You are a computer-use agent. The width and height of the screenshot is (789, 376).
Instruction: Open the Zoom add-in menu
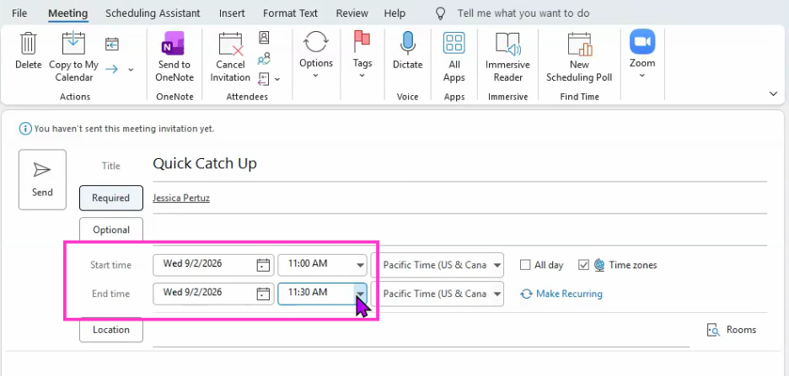pos(642,42)
